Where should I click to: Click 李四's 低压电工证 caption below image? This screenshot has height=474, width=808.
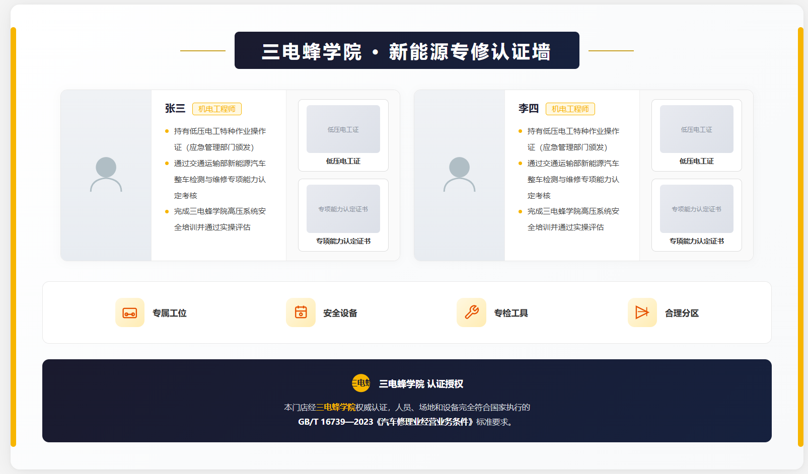coord(697,161)
